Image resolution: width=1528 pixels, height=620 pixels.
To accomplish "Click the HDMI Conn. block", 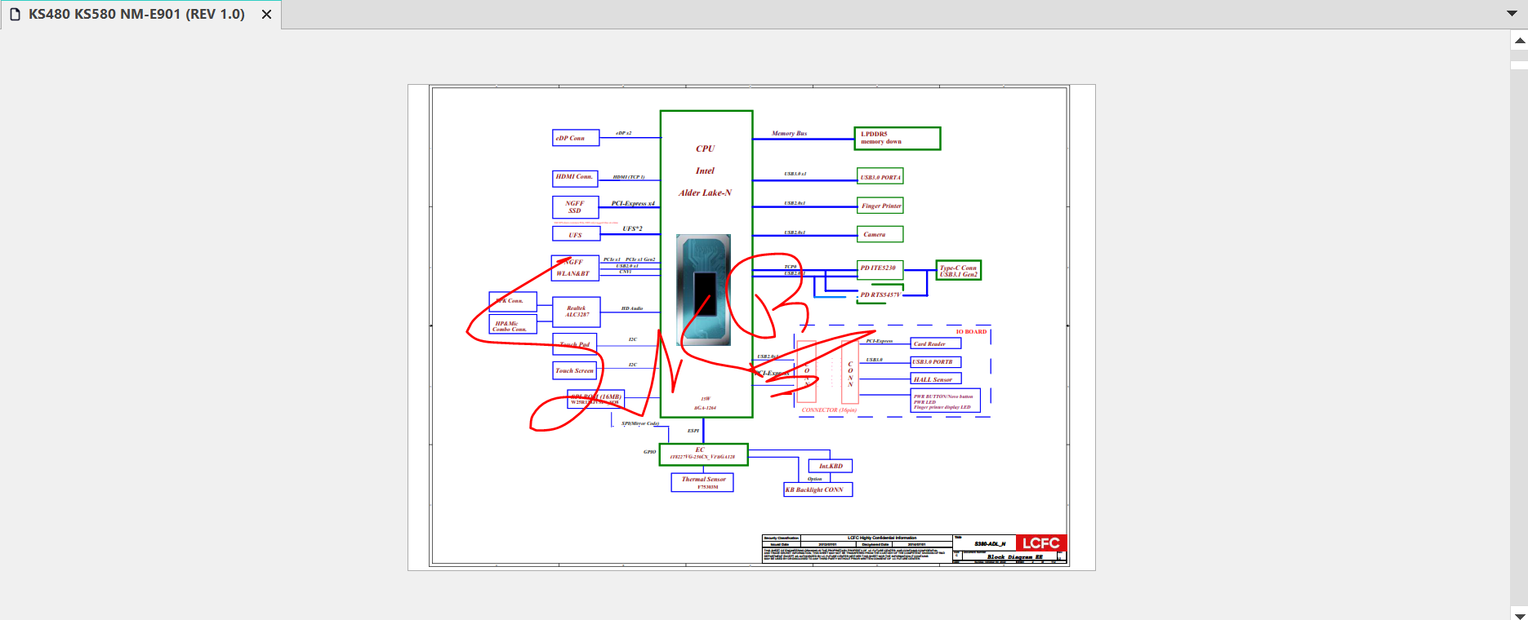I will point(575,178).
